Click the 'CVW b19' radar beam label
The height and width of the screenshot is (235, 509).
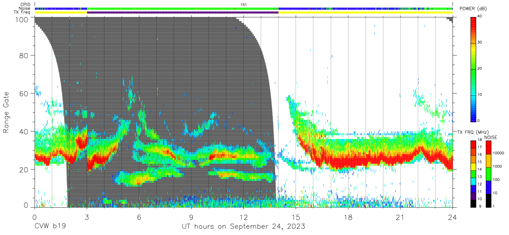50,227
